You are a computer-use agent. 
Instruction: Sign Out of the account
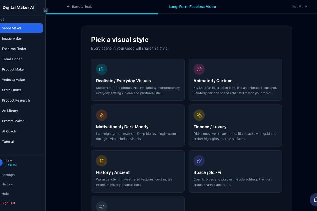click(8, 203)
